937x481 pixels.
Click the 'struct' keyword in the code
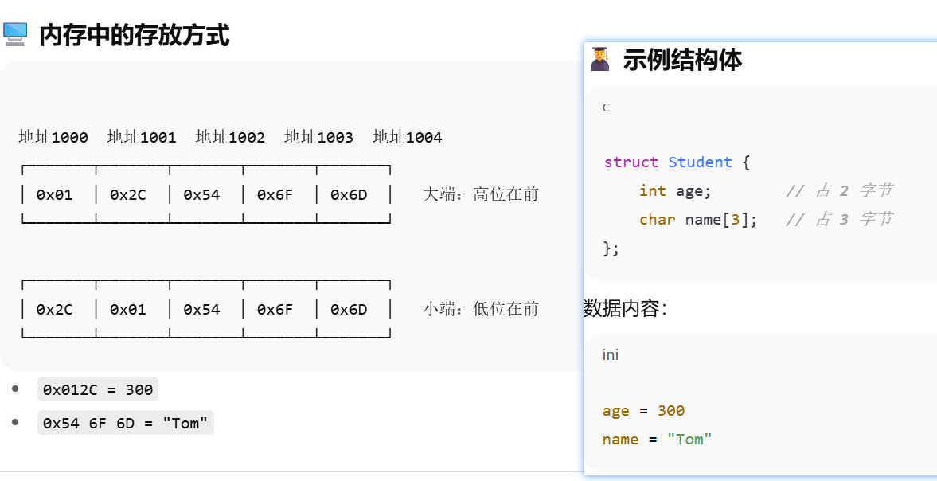(x=631, y=162)
